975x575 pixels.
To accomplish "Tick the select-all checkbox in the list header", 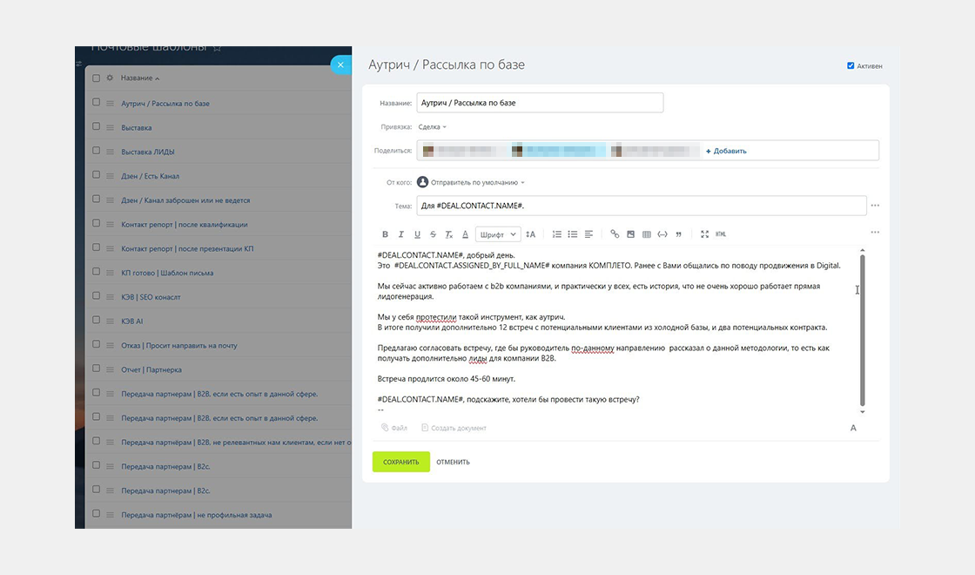I will click(95, 78).
